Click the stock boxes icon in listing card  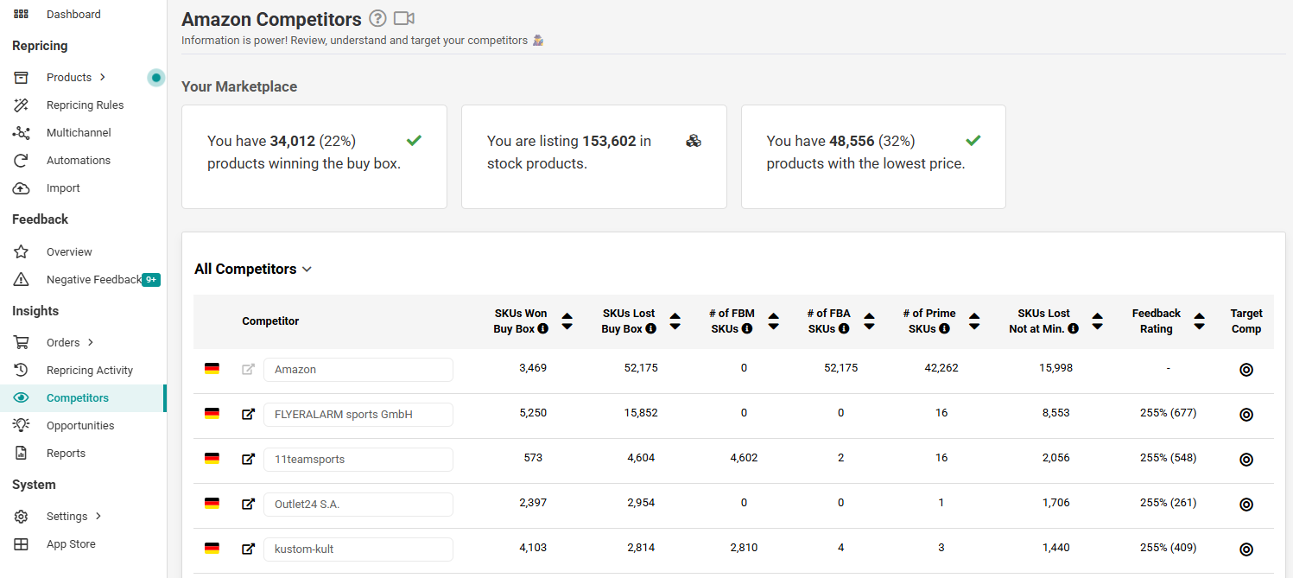pos(694,141)
